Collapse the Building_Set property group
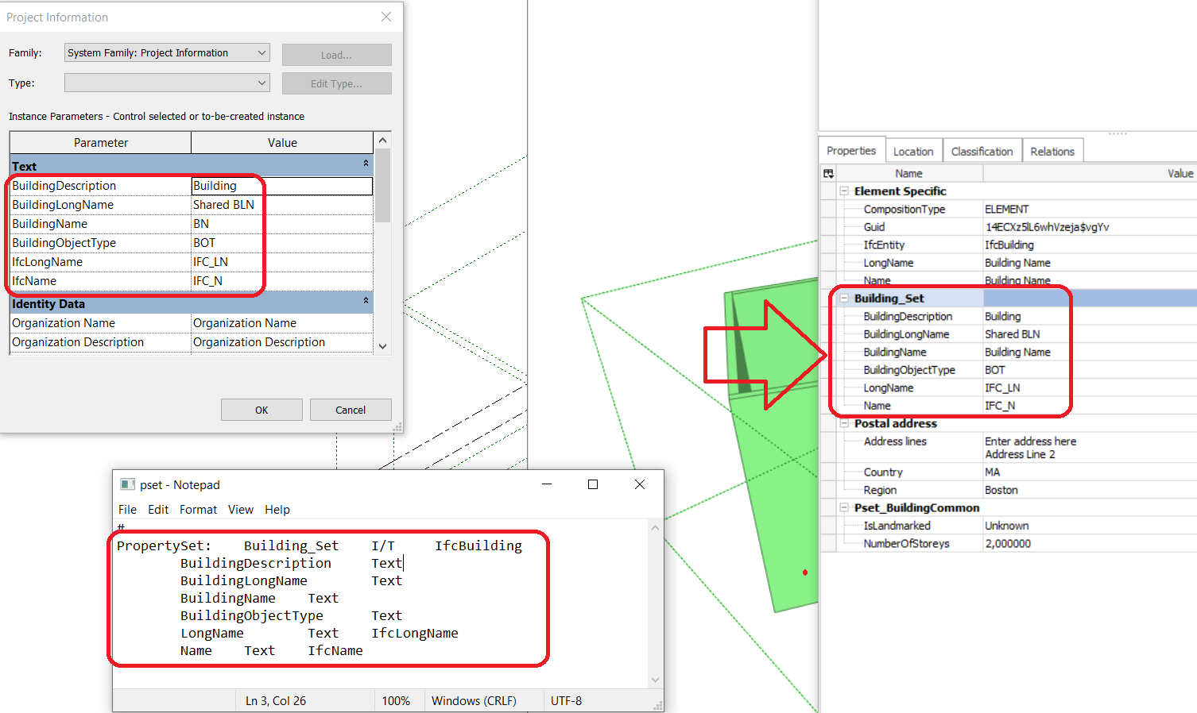1197x713 pixels. pyautogui.click(x=843, y=298)
